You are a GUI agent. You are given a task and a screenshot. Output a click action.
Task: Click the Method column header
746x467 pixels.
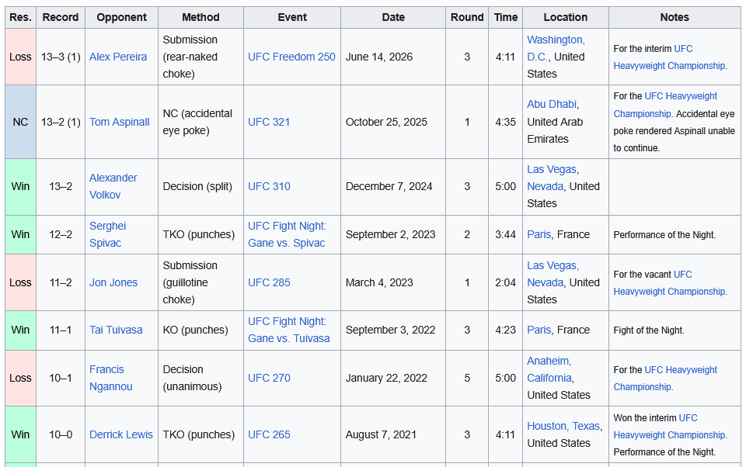coord(200,18)
